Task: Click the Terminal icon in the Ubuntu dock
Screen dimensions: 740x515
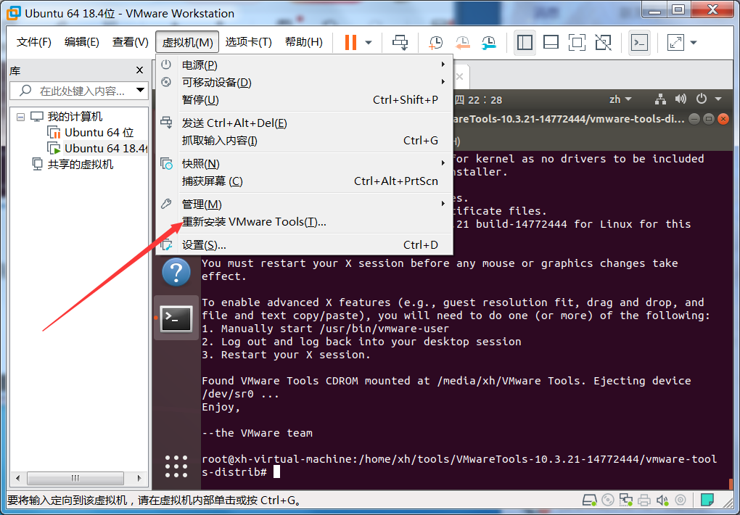Action: point(176,318)
